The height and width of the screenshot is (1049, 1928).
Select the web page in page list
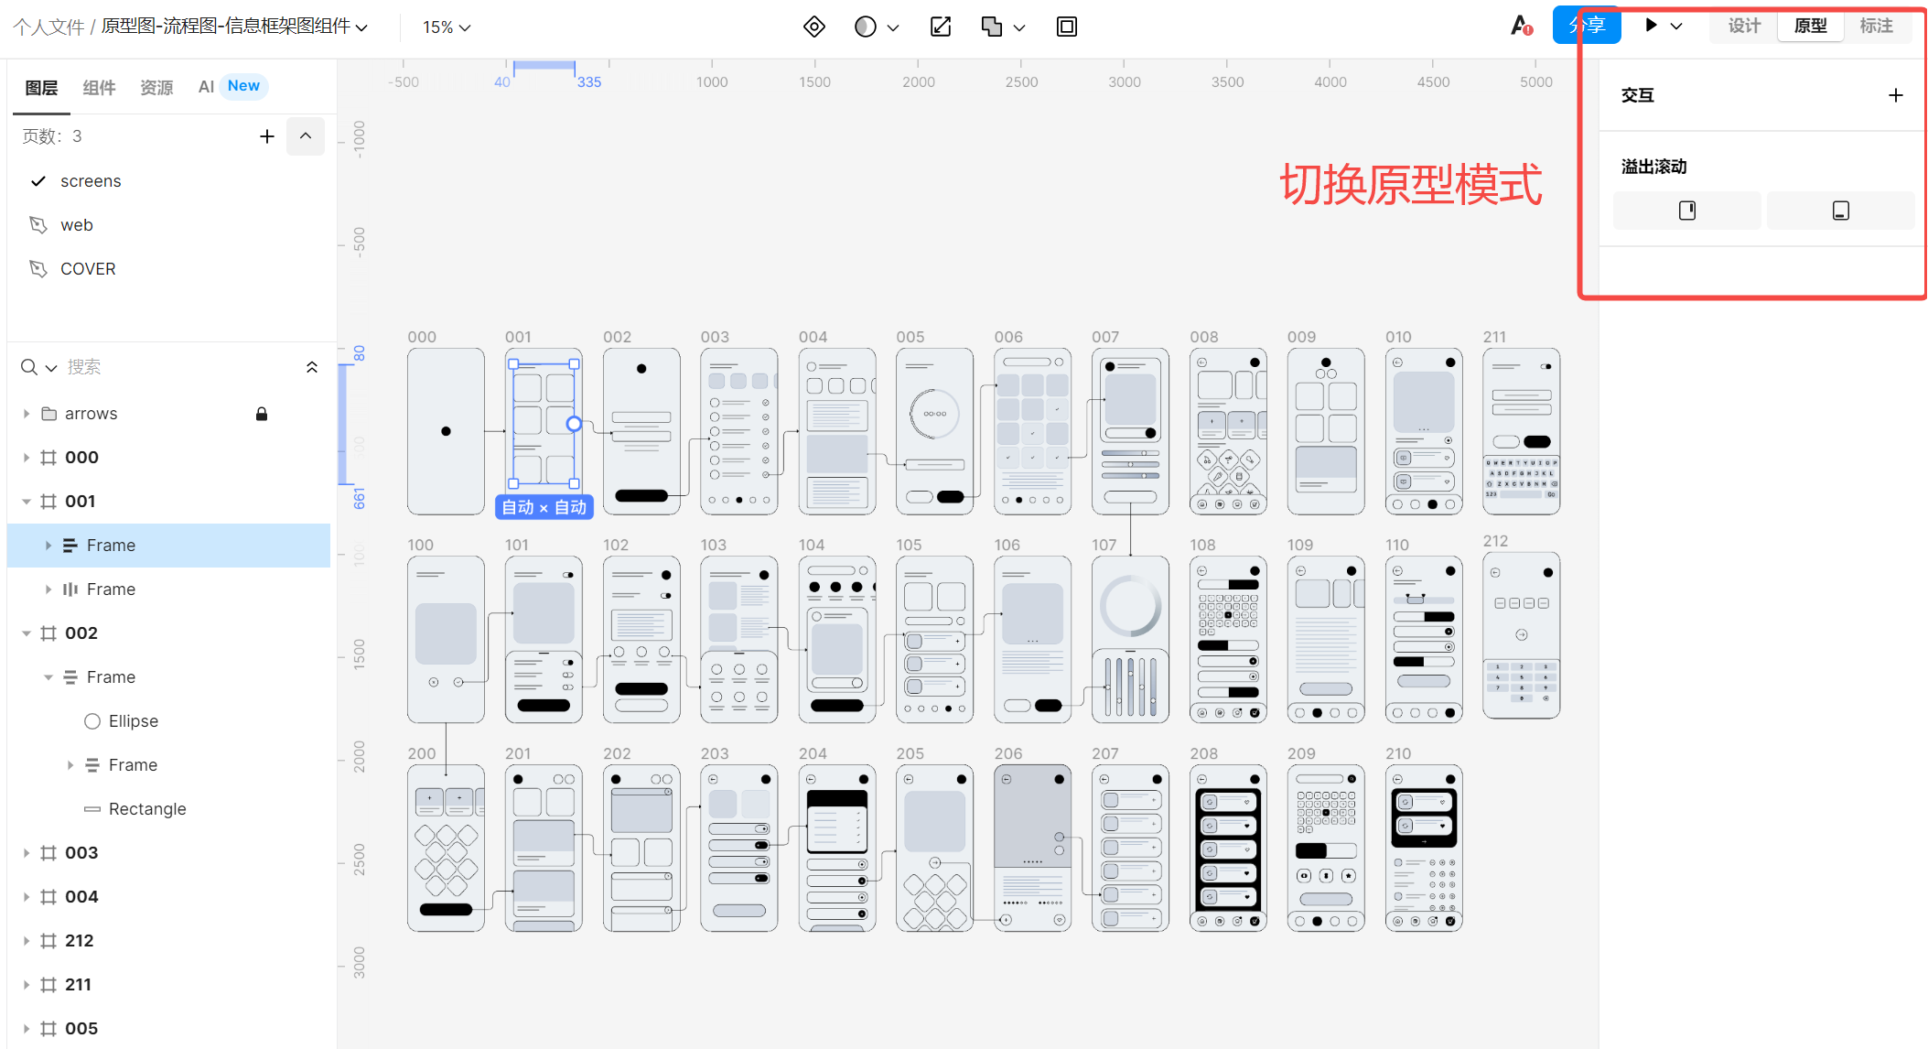click(77, 225)
